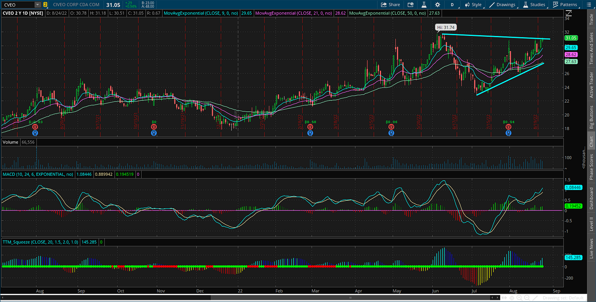Click the MovAvgExponential (CLOSE, 9, 0, no) label
596x302 pixels.
click(x=201, y=13)
